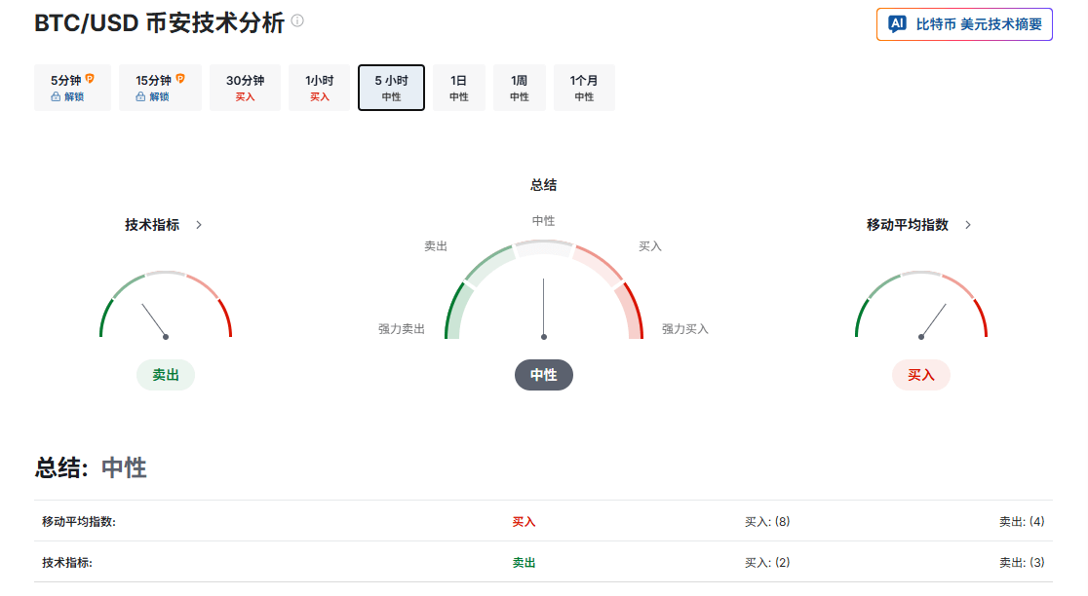Switch to the 30分钟 timeframe tab
Screen dimensions: 1088x596
coord(246,88)
